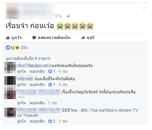This screenshot has height=130, width=152.
Task: Like the comment about เรื่องนี้จะใหญ่วันจันทร์
Action: 22,103
